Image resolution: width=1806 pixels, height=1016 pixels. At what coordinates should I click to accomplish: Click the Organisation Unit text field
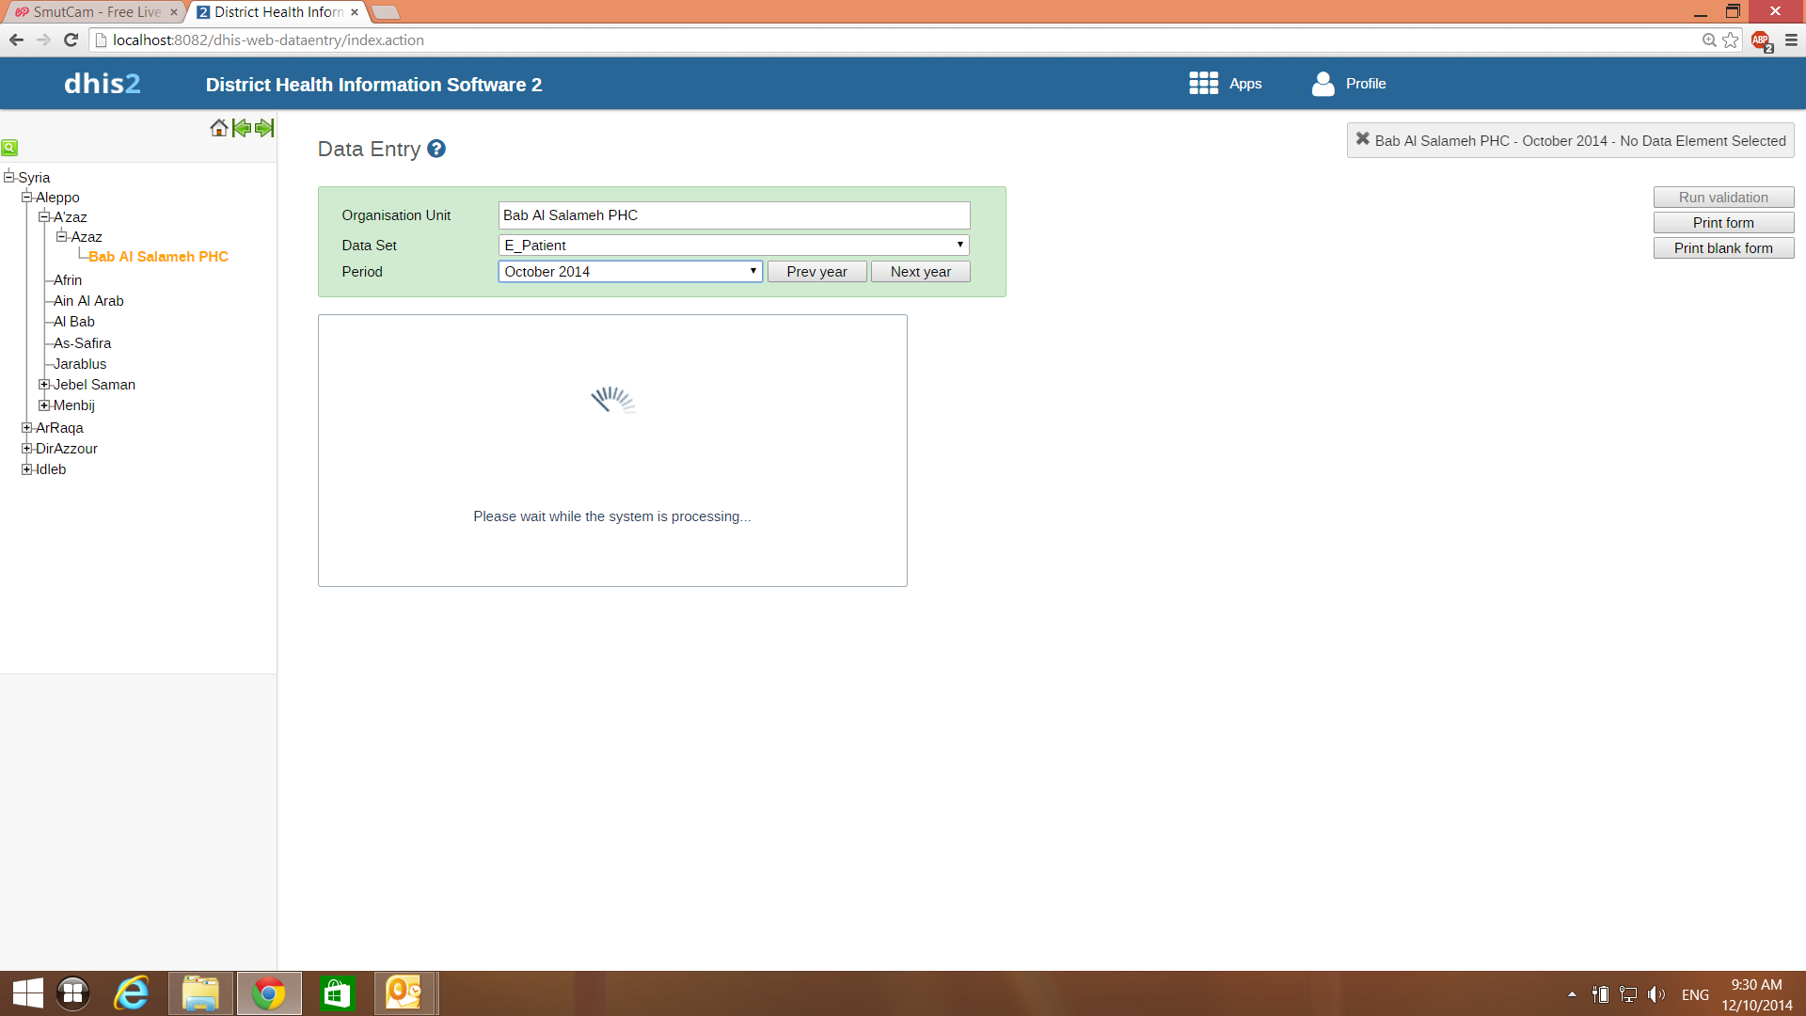733,215
